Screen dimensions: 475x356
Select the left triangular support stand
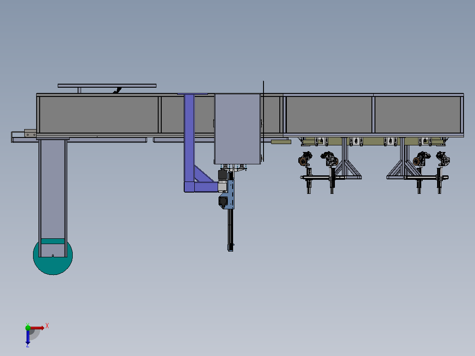pyautogui.click(x=345, y=158)
